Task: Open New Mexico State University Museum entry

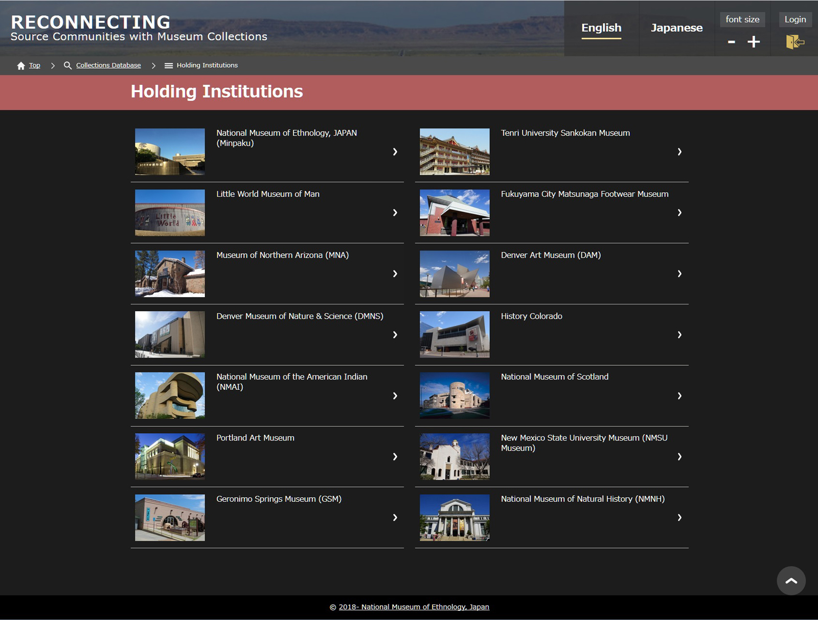Action: point(552,457)
